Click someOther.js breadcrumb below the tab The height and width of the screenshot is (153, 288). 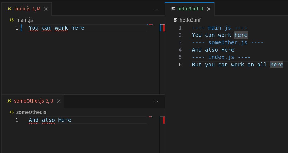click(31, 112)
